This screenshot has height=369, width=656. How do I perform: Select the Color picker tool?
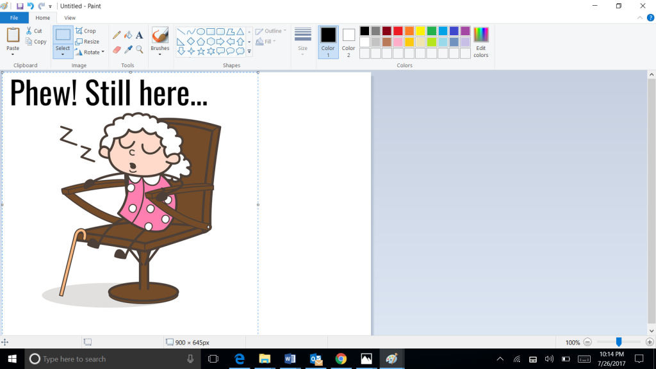coord(128,49)
